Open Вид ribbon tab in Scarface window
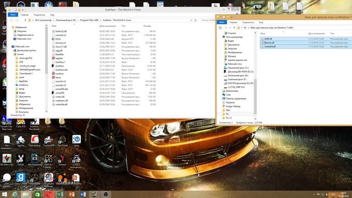This screenshot has width=352, height=198. pos(52,15)
